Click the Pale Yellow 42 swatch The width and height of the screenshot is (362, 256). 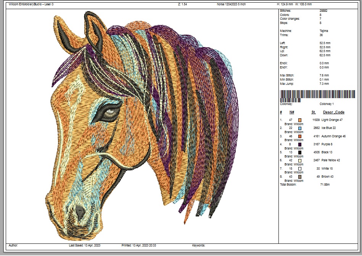(300, 161)
